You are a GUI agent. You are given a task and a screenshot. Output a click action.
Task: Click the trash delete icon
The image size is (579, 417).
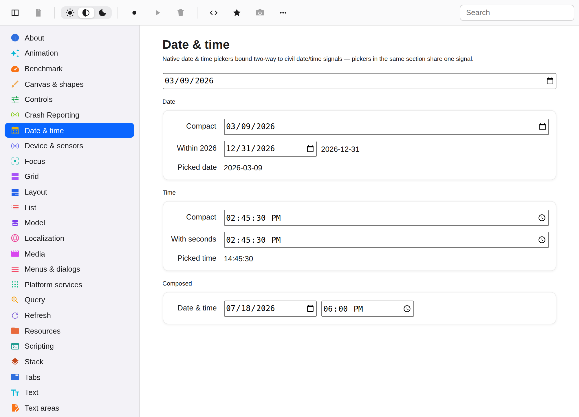(x=181, y=13)
